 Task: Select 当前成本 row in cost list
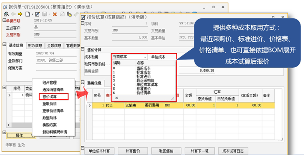[144, 68]
